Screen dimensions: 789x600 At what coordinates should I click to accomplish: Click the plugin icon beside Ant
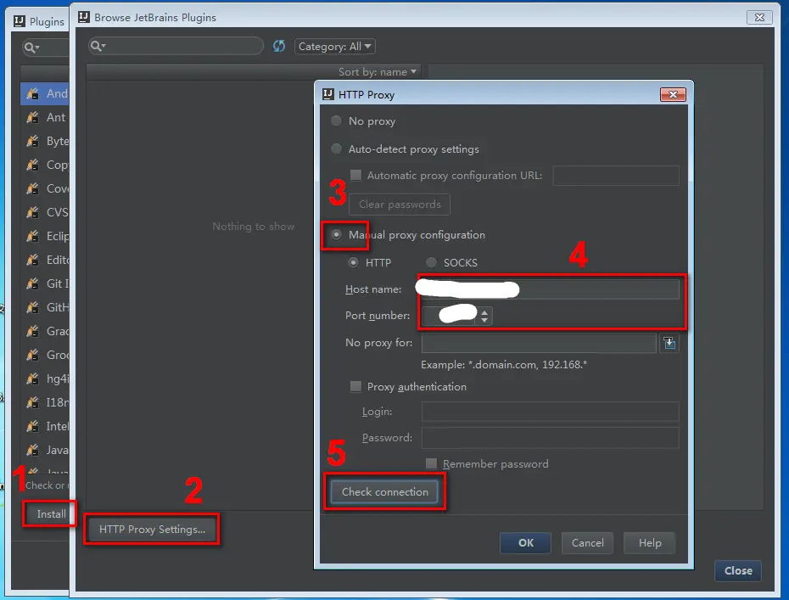tap(32, 117)
